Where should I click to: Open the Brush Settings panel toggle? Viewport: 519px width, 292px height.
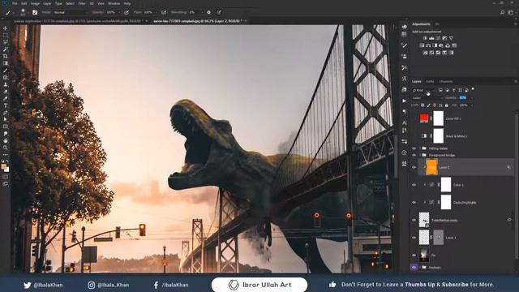click(35, 12)
